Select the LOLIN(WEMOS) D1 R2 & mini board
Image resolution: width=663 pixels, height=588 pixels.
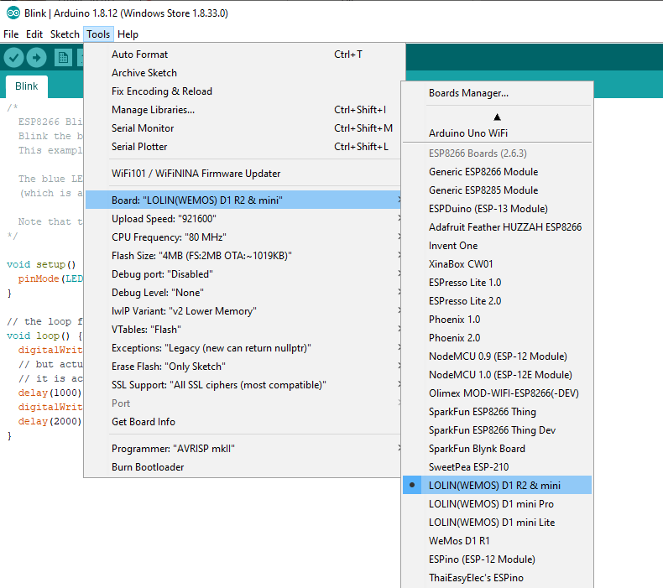[x=494, y=486]
